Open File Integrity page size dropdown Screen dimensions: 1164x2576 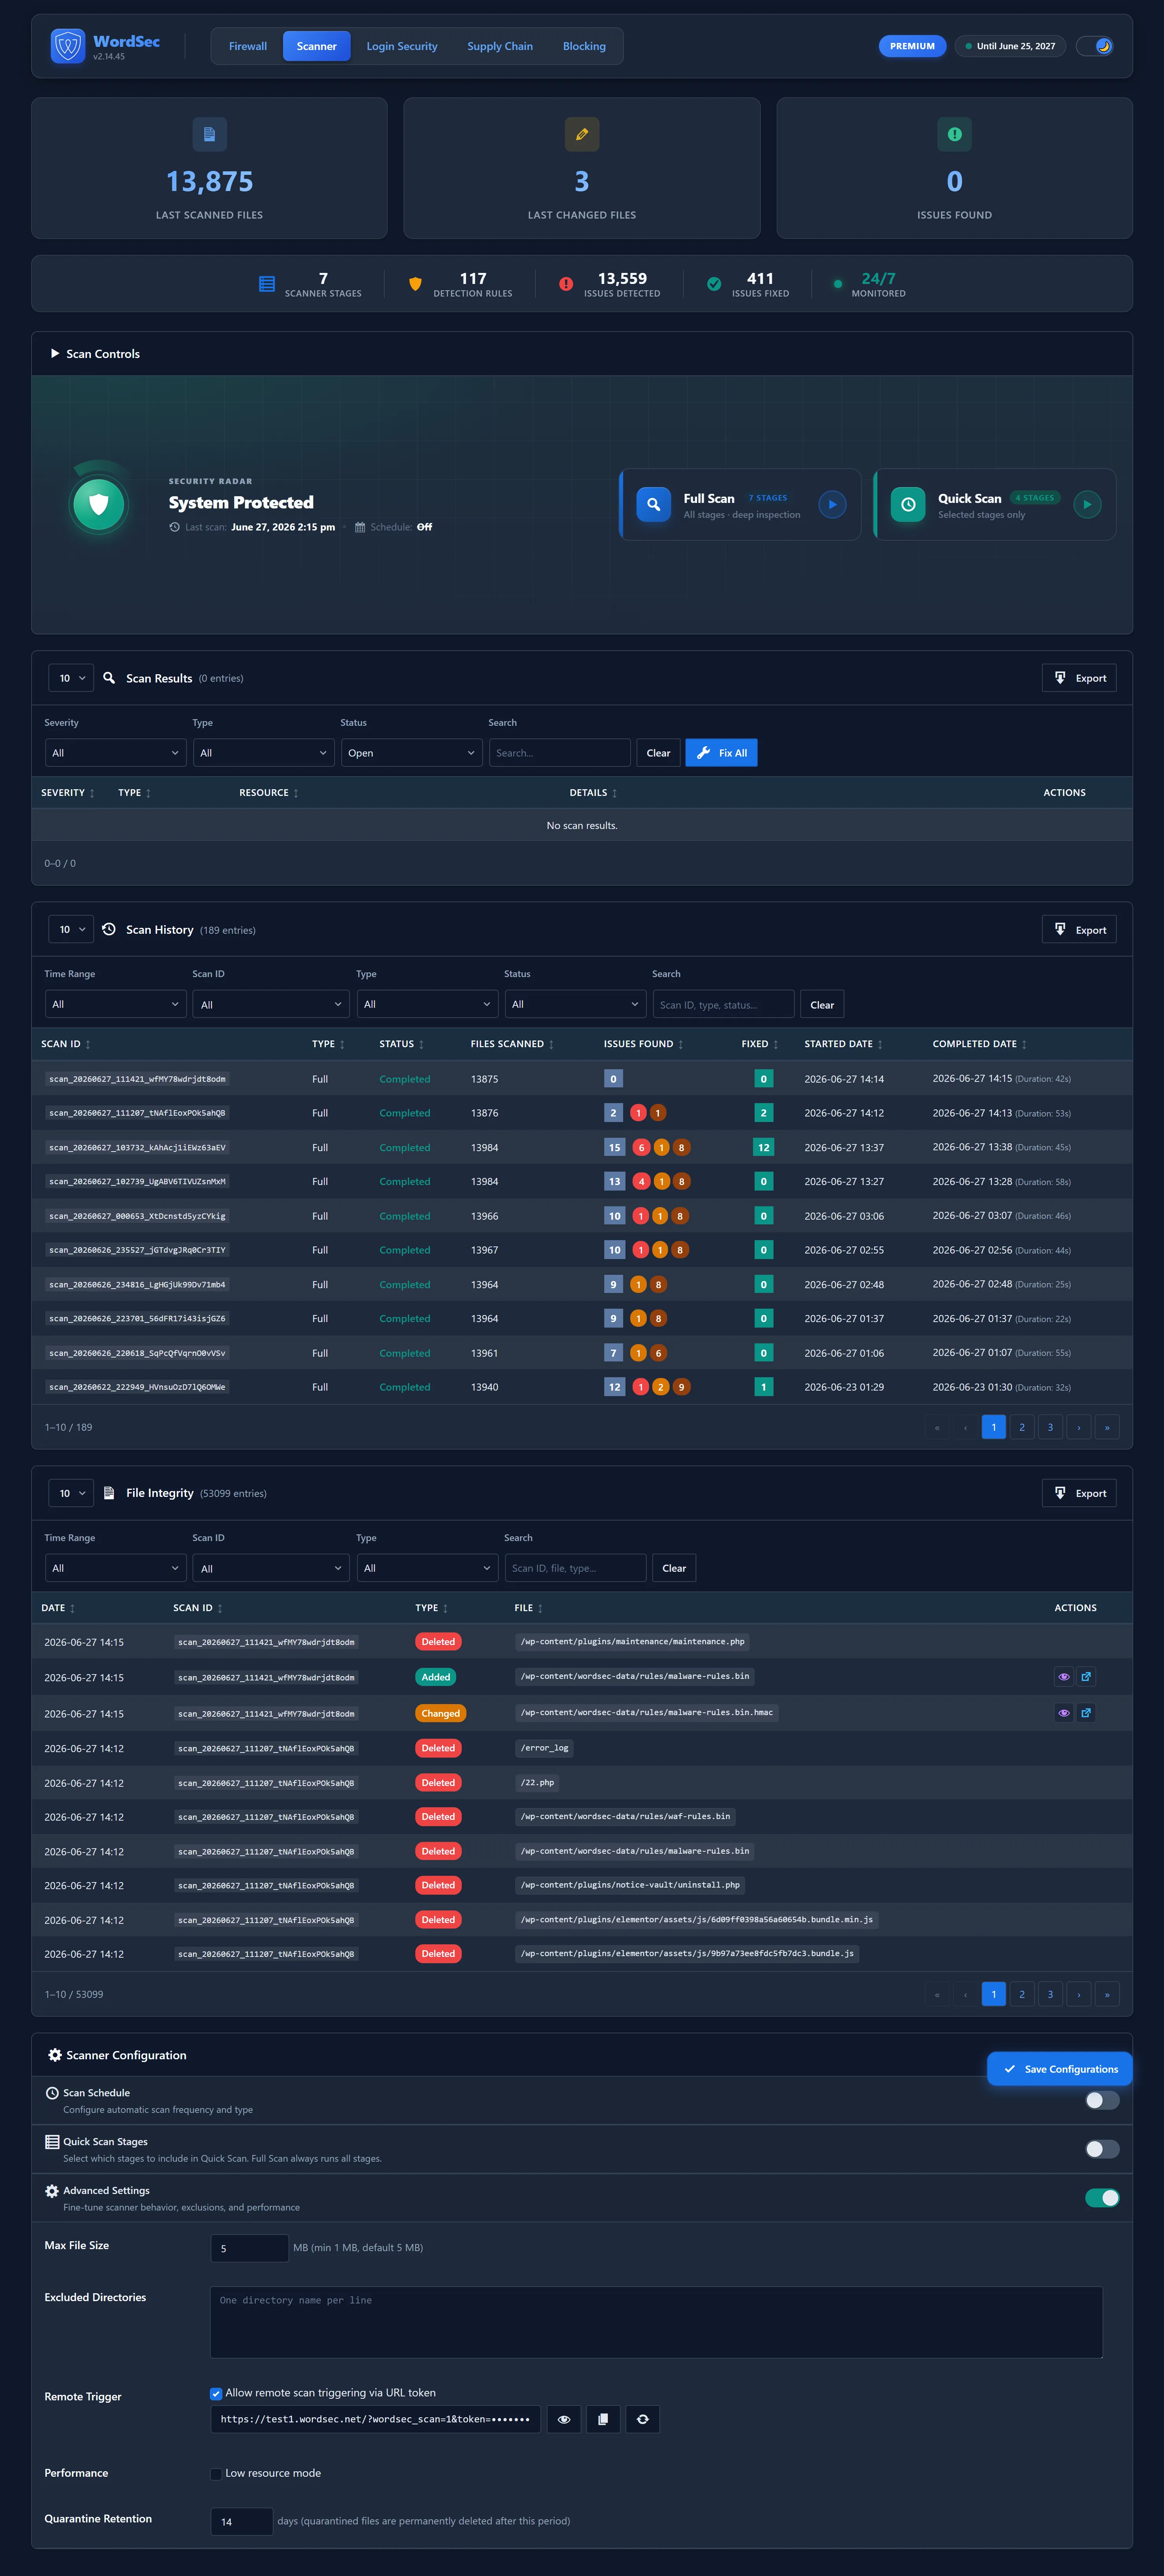point(71,1493)
